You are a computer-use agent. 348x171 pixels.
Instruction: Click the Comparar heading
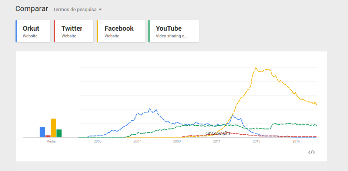click(x=32, y=9)
